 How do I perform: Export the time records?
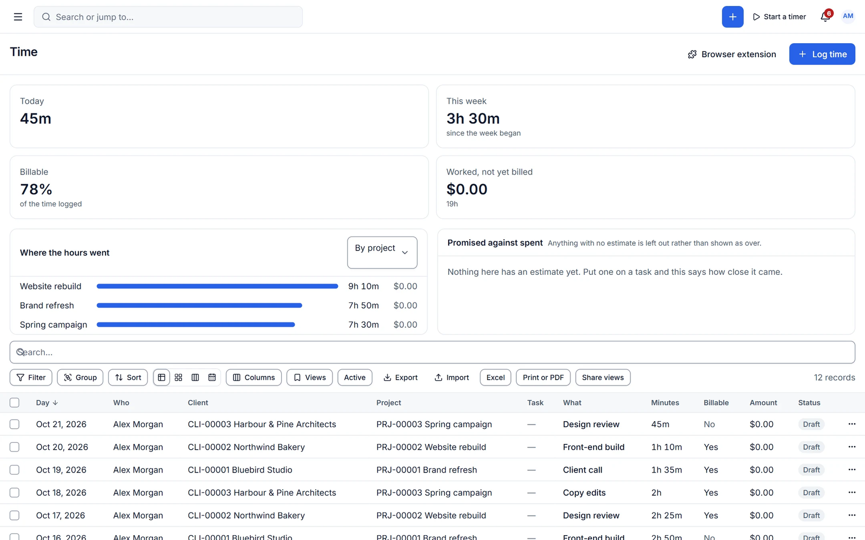(x=401, y=377)
